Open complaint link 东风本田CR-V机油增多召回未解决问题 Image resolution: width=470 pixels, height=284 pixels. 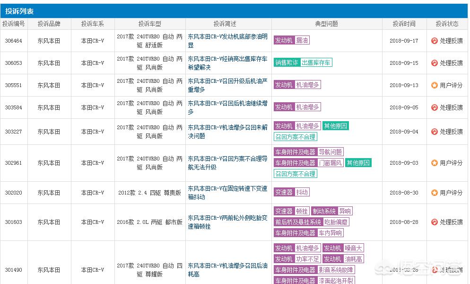point(227,132)
